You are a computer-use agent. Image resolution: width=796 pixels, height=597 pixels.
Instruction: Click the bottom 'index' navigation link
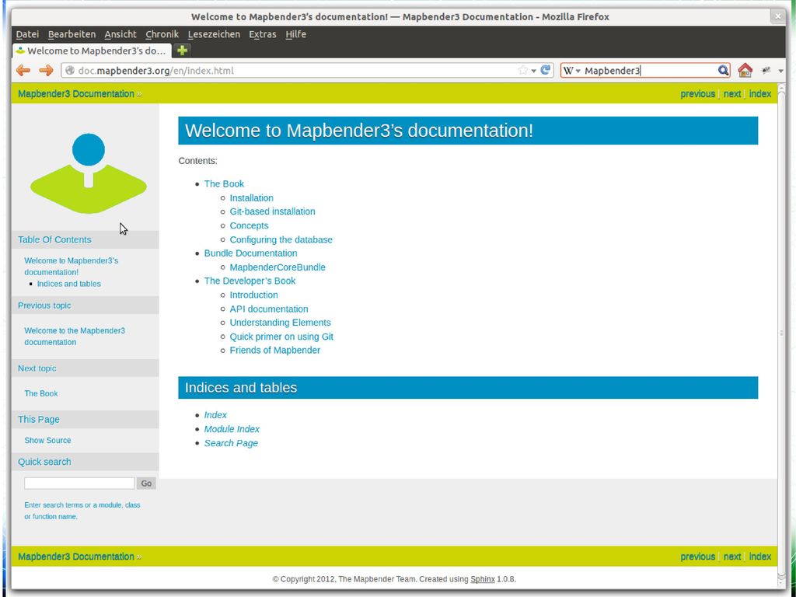[760, 557]
